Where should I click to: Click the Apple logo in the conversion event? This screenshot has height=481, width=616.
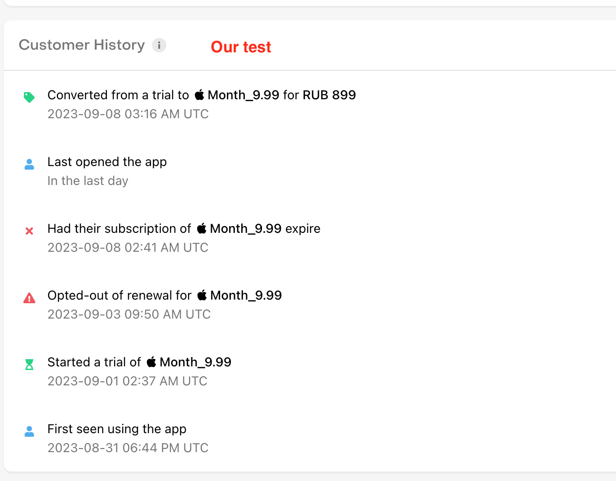click(x=199, y=95)
